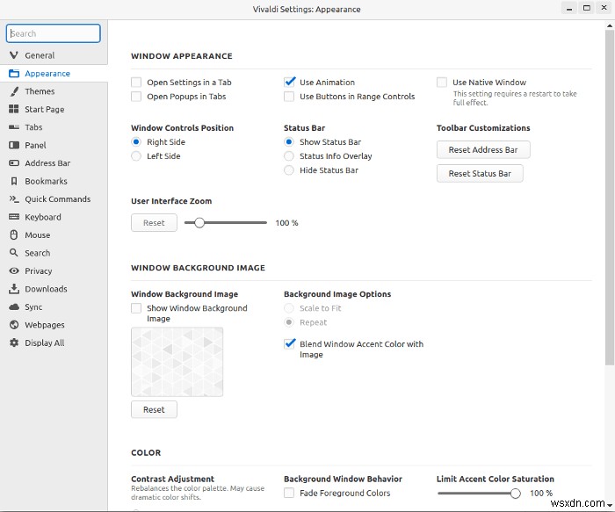This screenshot has width=615, height=512.
Task: Click the Contrast Adjustment heading text
Action: [x=172, y=479]
